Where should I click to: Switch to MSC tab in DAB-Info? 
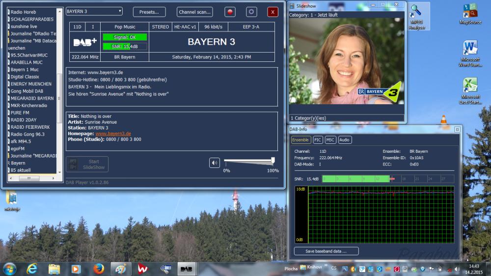pyautogui.click(x=330, y=140)
